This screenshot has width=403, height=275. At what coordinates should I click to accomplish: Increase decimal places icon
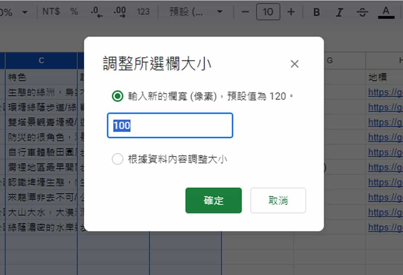pos(120,12)
